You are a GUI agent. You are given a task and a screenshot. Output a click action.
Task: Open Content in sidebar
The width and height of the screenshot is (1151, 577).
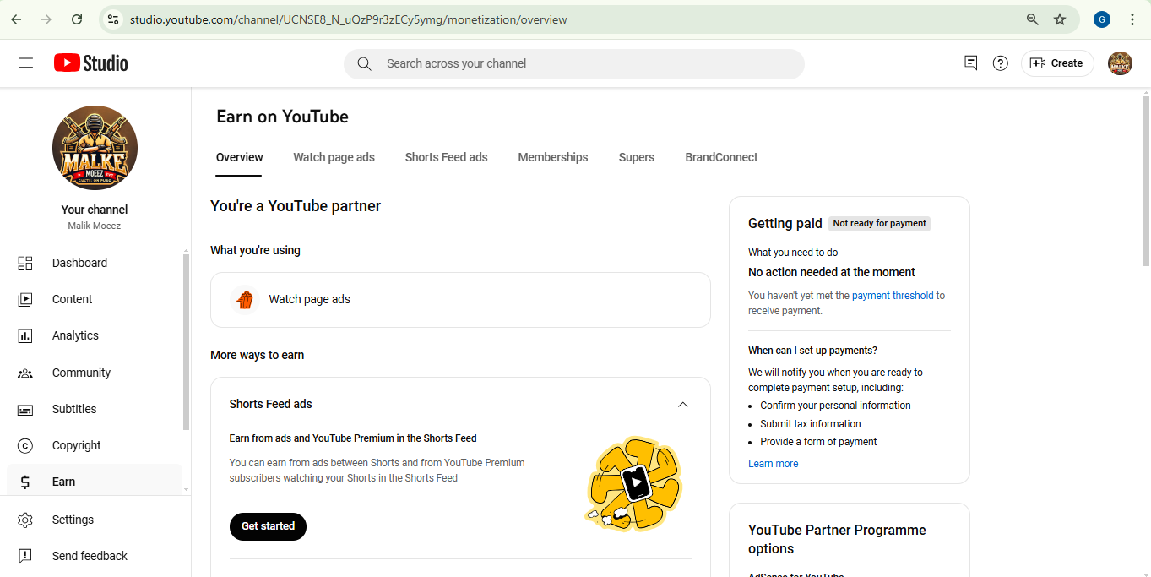95,299
